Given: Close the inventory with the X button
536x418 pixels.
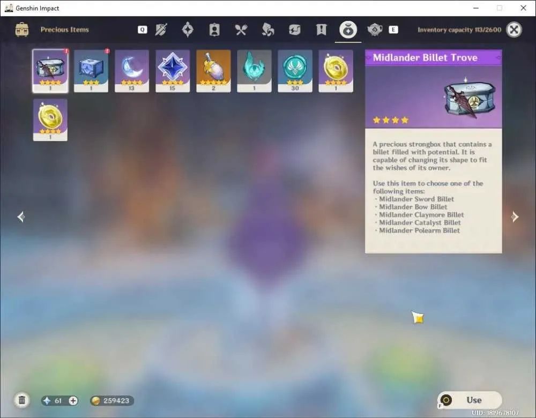Looking at the screenshot, I should tap(514, 29).
